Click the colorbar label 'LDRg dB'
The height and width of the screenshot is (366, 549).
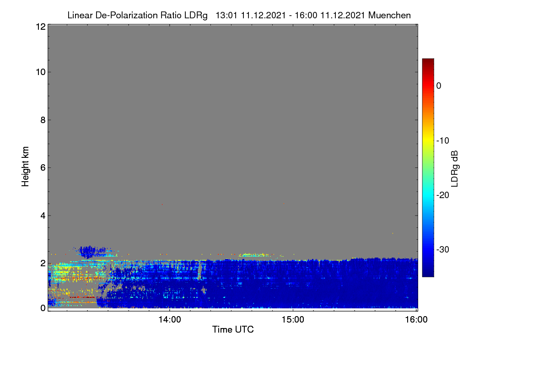pyautogui.click(x=455, y=168)
